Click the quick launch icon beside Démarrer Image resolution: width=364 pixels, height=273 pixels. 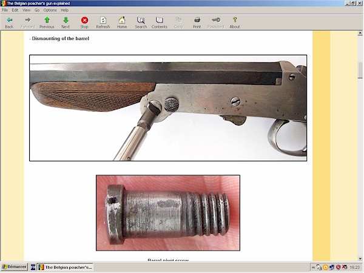tap(33, 267)
